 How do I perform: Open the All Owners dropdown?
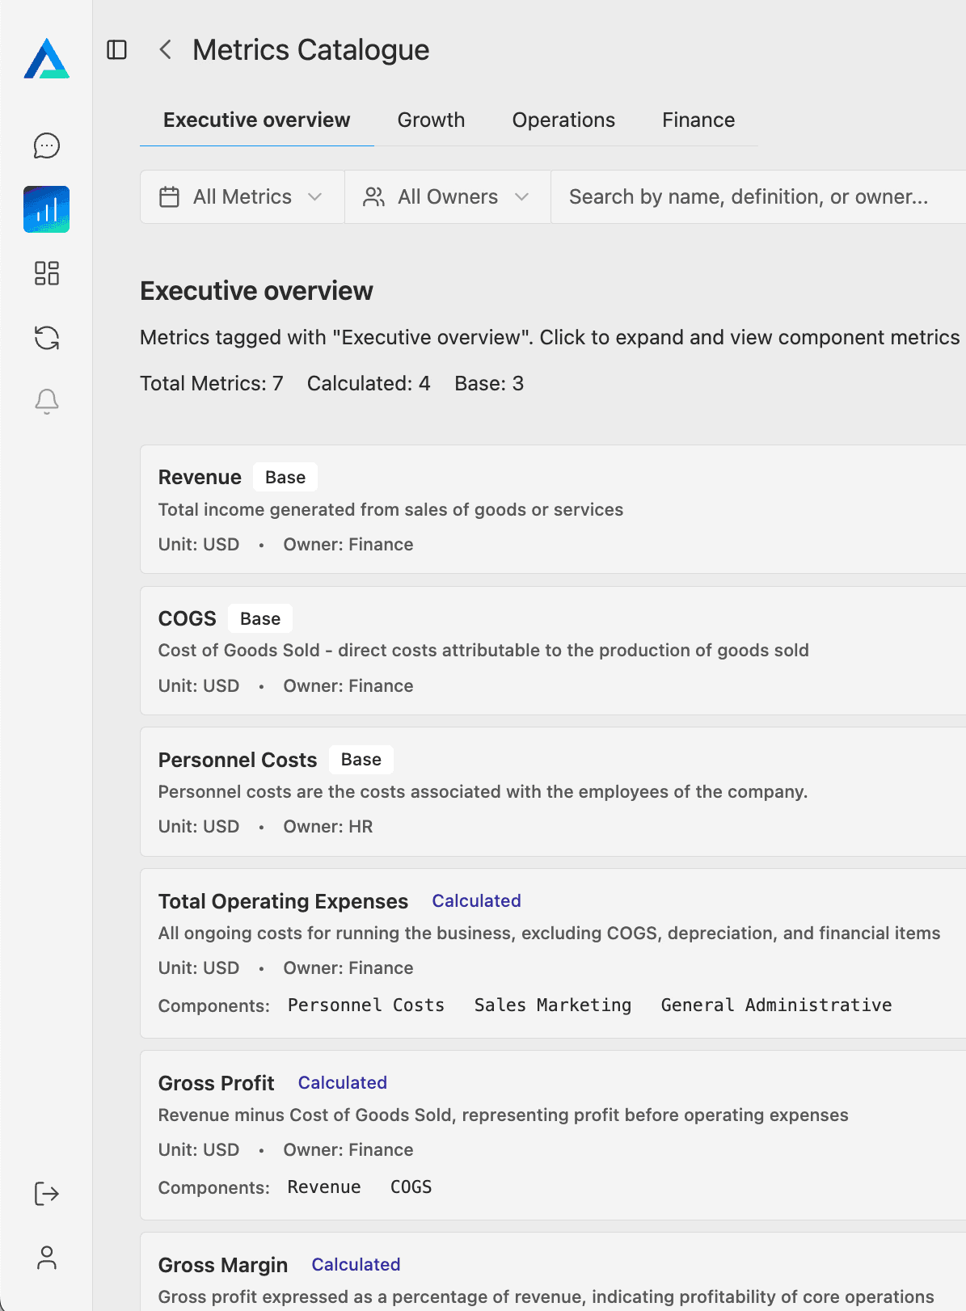click(447, 196)
